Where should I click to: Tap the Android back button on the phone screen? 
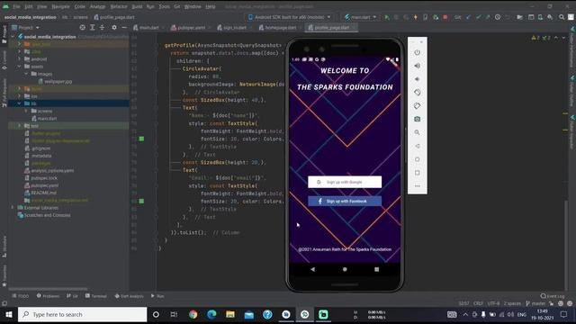(x=312, y=269)
